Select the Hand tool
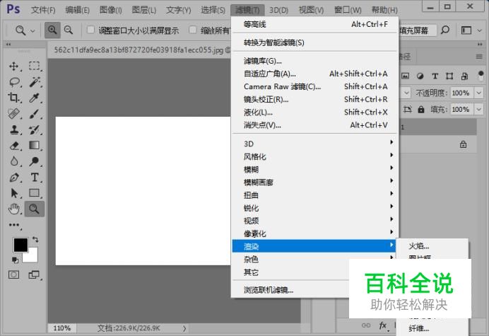489x336 pixels. 14,209
